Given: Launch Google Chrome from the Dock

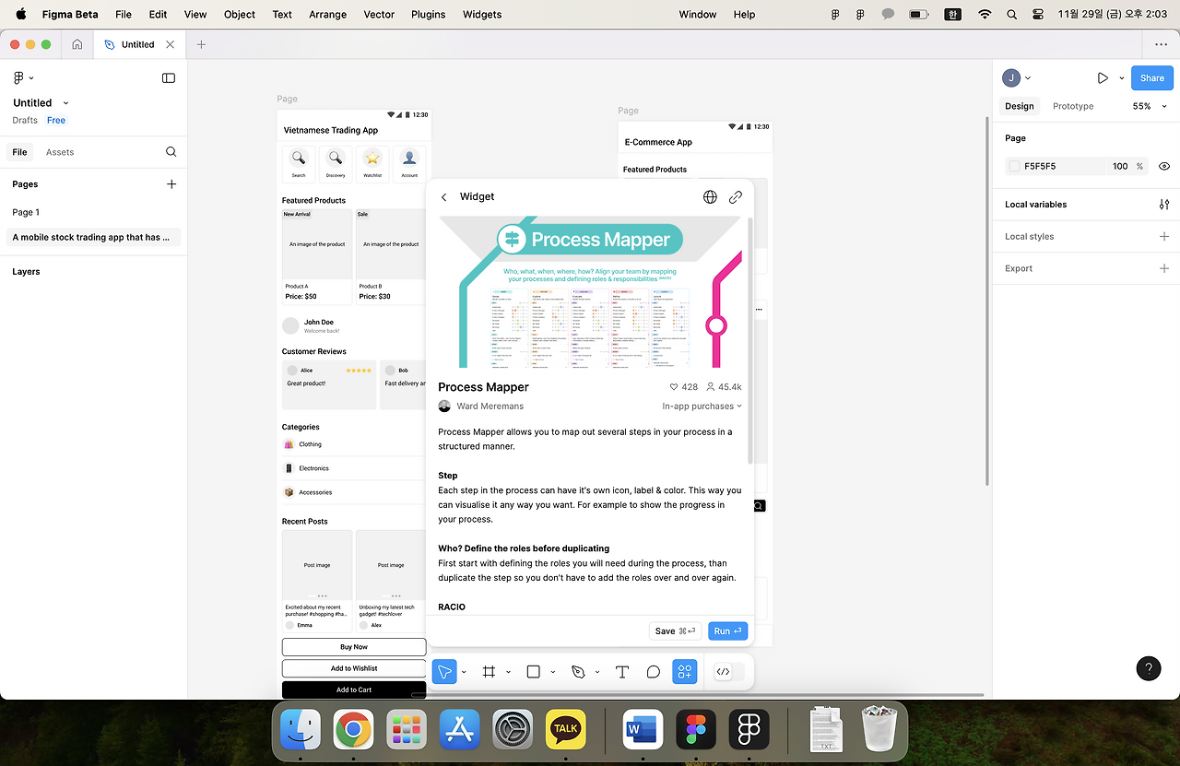Looking at the screenshot, I should coord(353,730).
